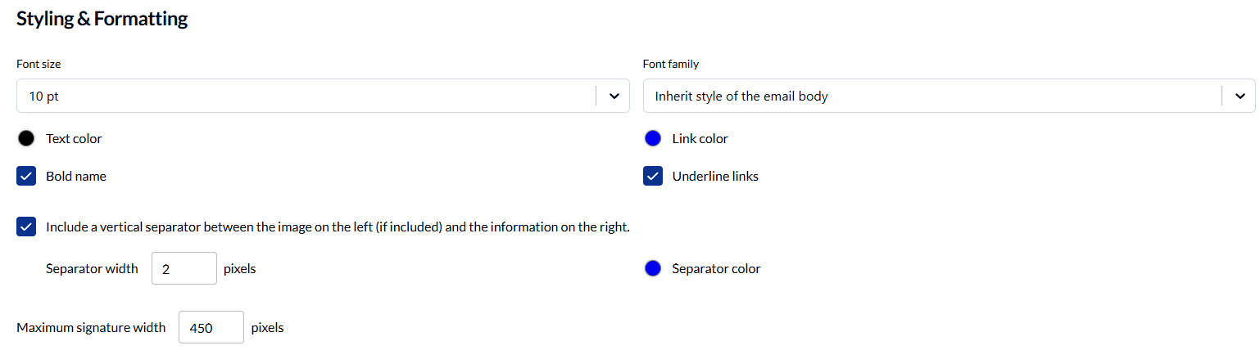This screenshot has width=1260, height=359.
Task: Toggle the vertical separator checkbox
Action: pyautogui.click(x=26, y=227)
